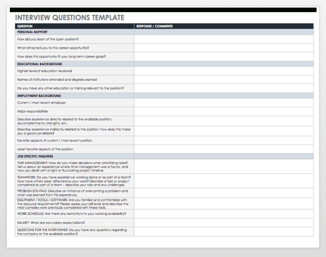
Task: Click response cell for 'How did you learn' question
Action: pyautogui.click(x=224, y=39)
